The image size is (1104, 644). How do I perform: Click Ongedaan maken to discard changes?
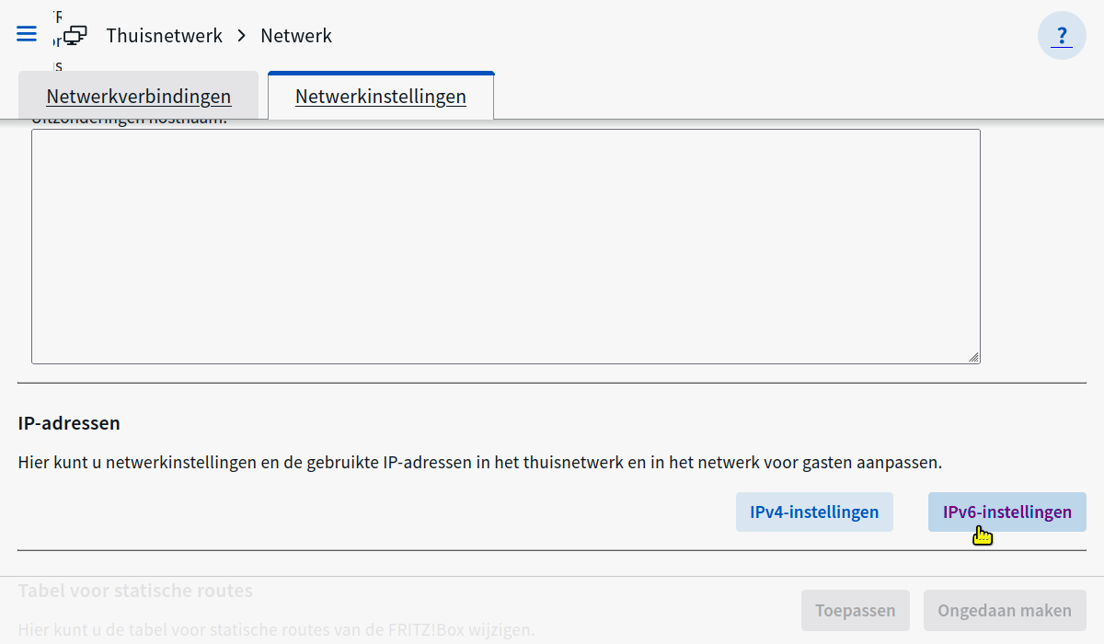coord(1005,611)
